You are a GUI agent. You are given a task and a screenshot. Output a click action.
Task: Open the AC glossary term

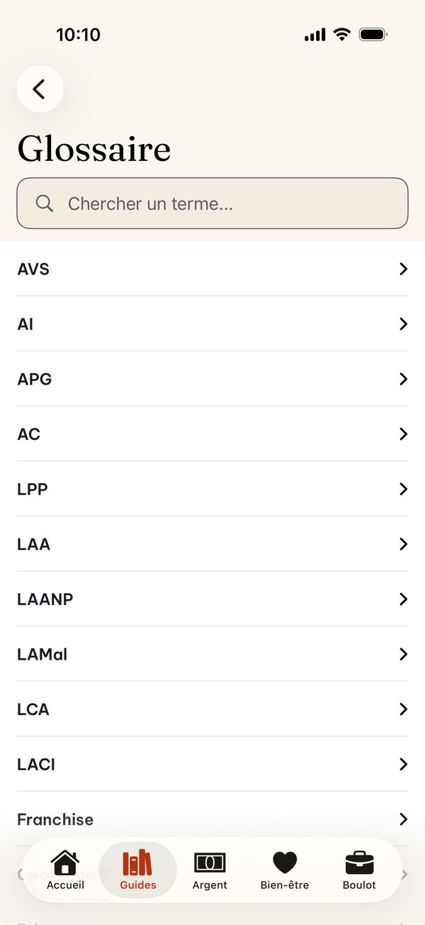point(212,434)
